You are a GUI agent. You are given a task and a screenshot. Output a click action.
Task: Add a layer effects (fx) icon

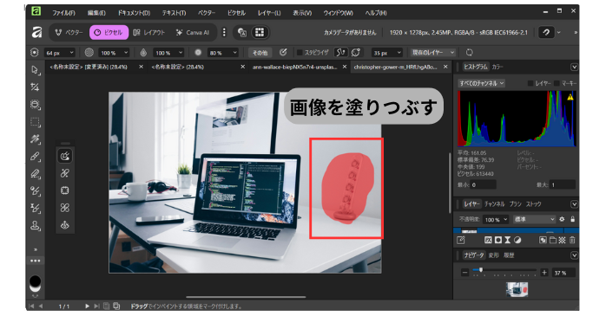click(x=488, y=240)
